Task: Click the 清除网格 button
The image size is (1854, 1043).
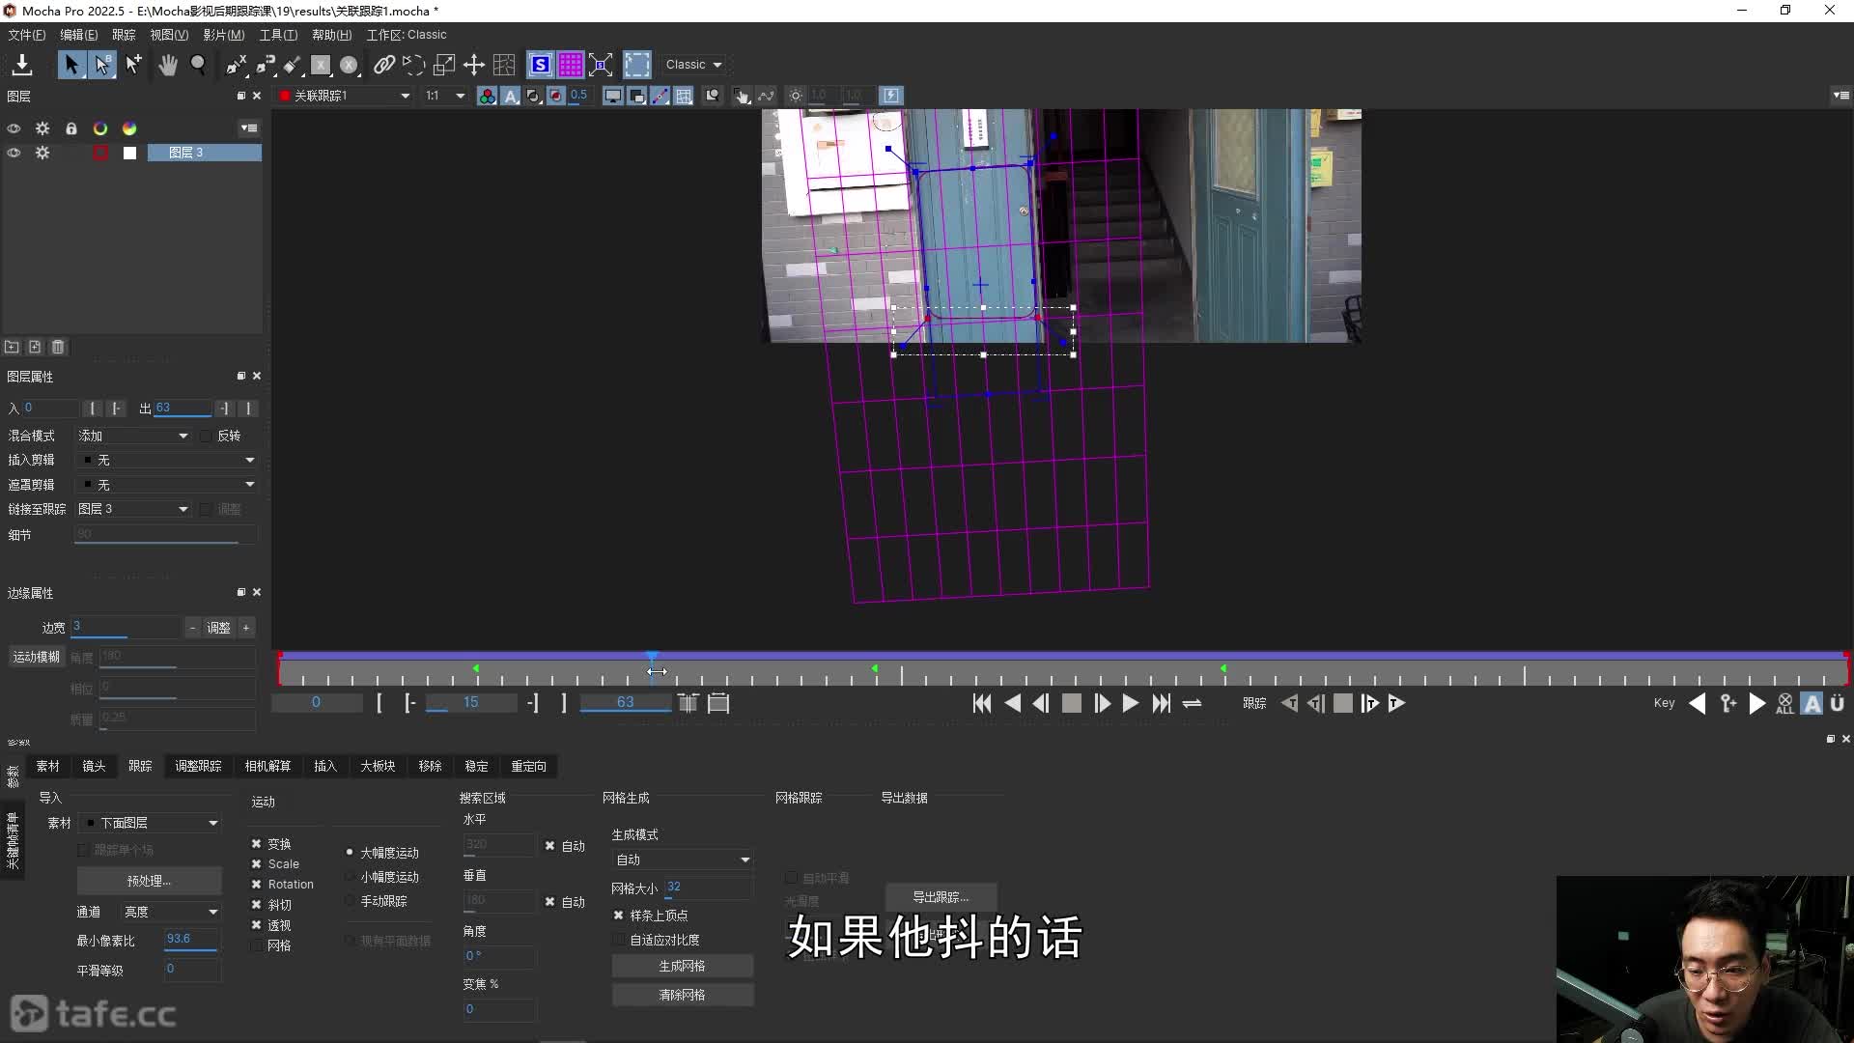Action: [x=682, y=995]
